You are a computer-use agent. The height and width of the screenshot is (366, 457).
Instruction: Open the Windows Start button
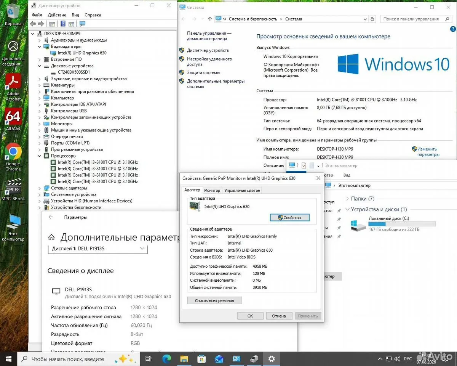tap(9, 359)
